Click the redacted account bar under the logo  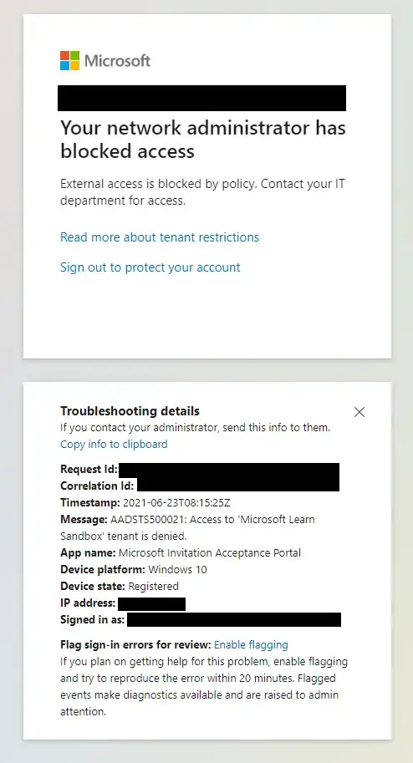pyautogui.click(x=201, y=99)
